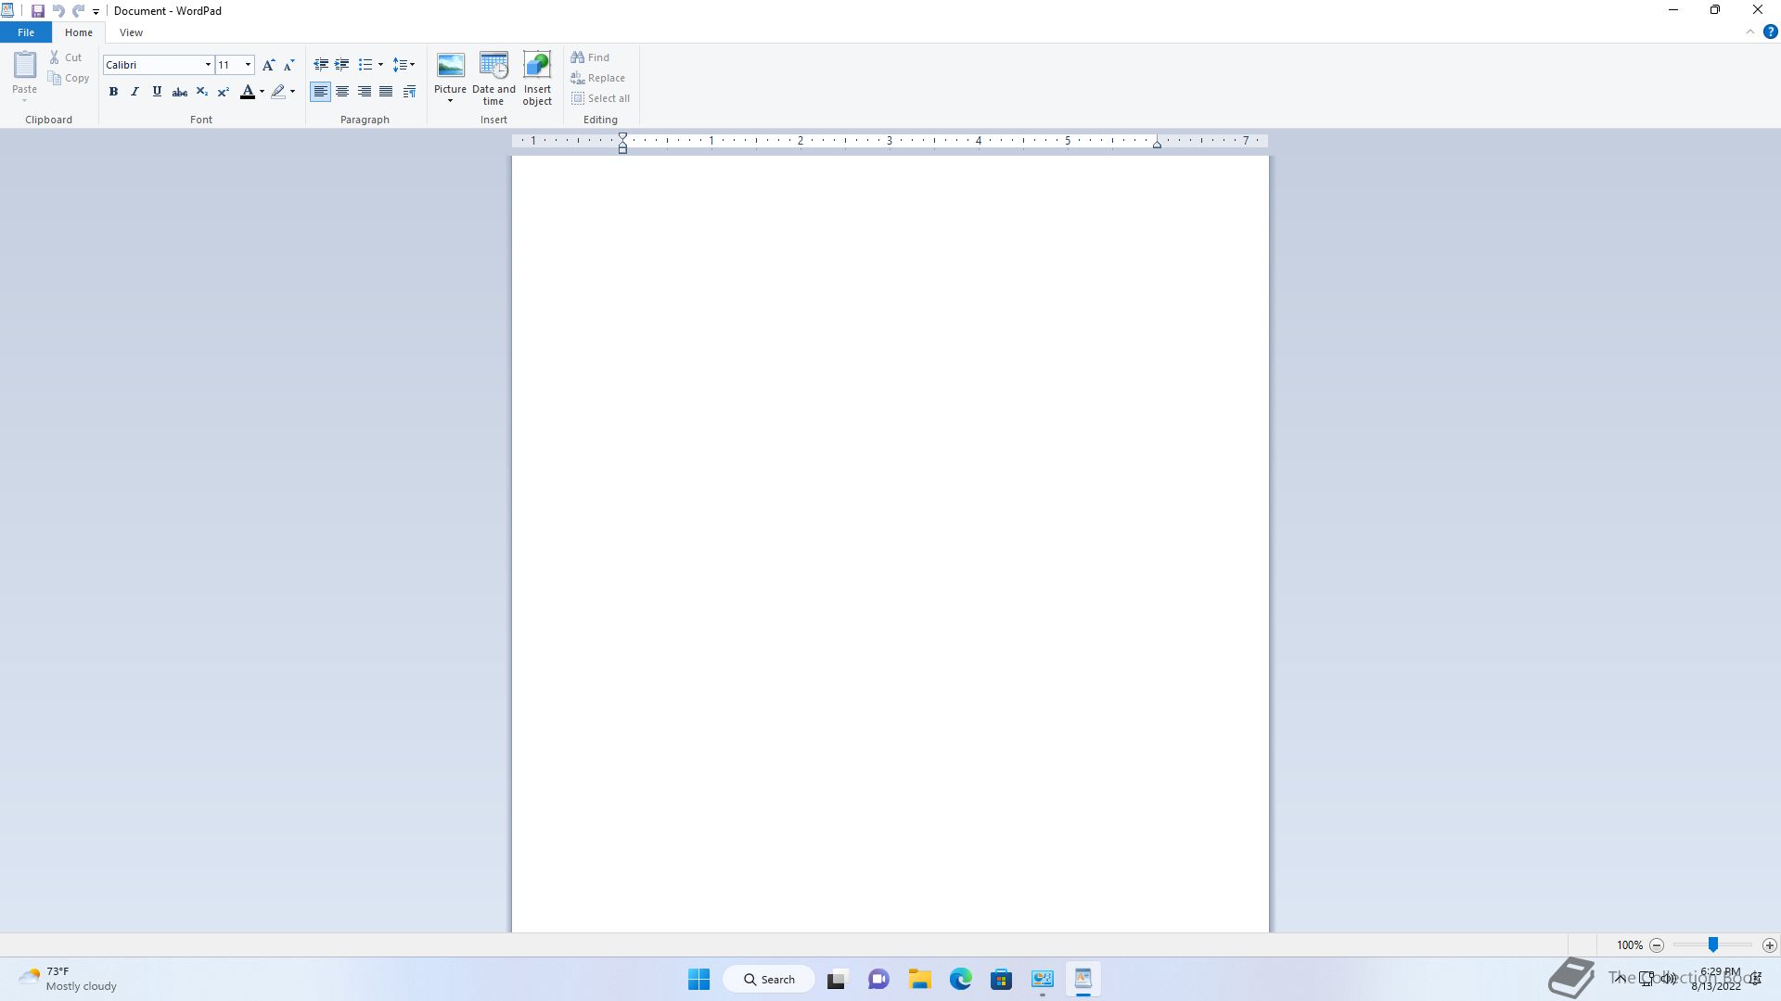
Task: Switch to the View tab
Action: click(x=131, y=32)
